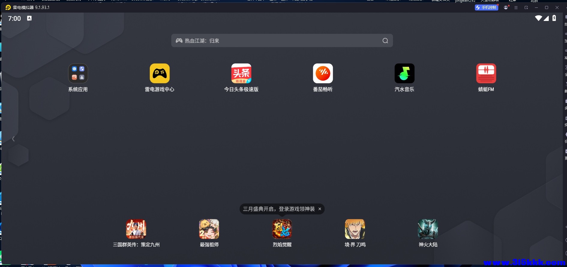Click the left page chevron arrow
Image resolution: width=567 pixels, height=267 pixels.
(13, 139)
